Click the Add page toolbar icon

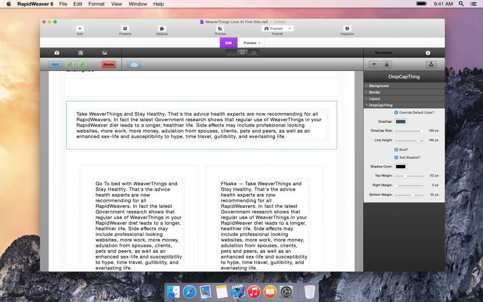pyautogui.click(x=79, y=29)
